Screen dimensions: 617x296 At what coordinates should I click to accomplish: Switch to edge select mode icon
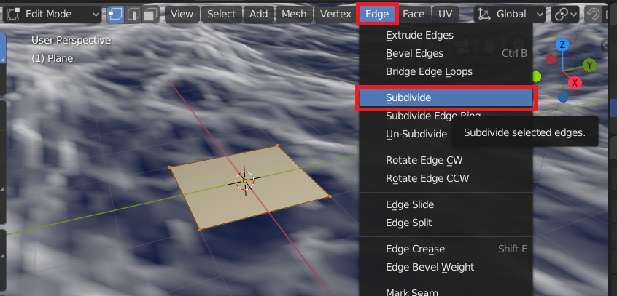click(133, 14)
